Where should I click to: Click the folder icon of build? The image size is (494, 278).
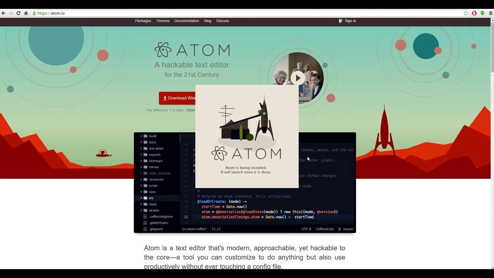pos(145,136)
